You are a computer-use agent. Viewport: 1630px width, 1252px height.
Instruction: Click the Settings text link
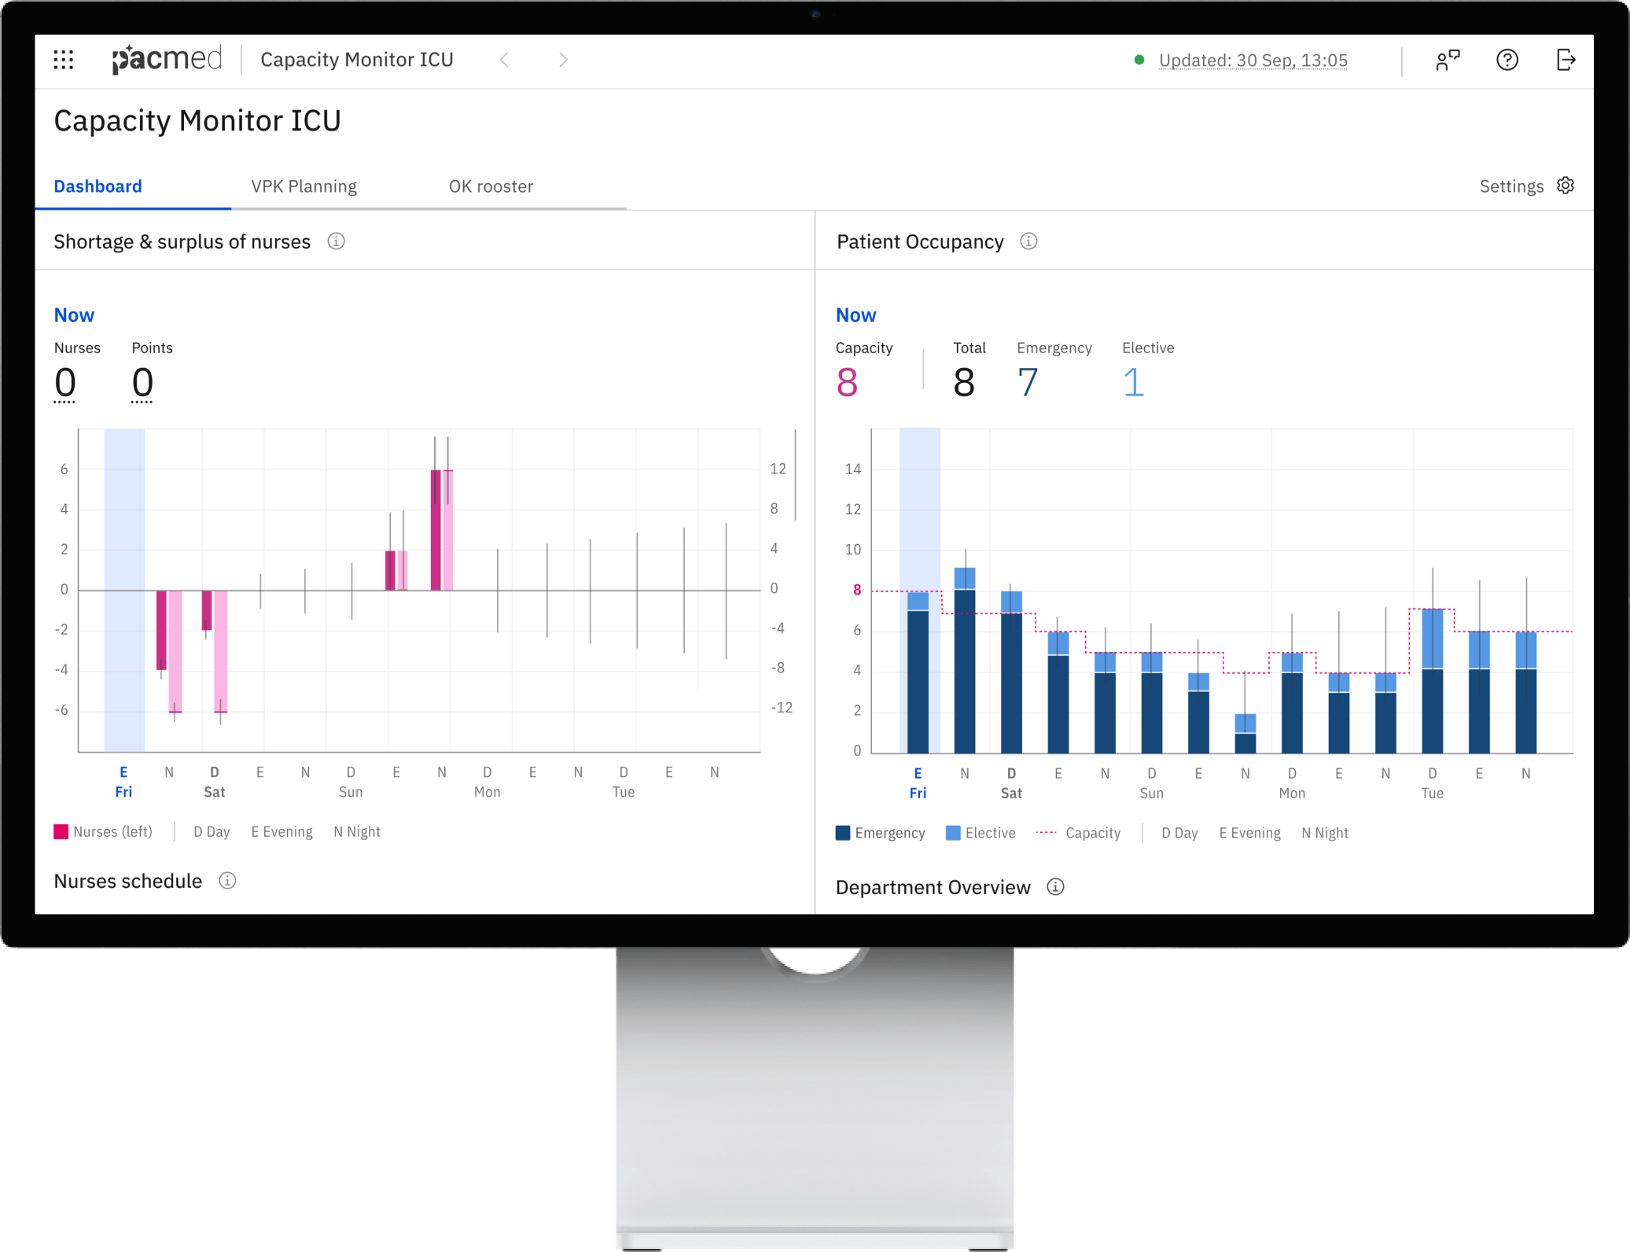click(1511, 186)
